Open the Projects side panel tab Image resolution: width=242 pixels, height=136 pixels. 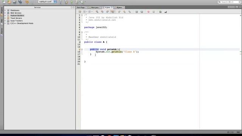click(x=2, y=11)
